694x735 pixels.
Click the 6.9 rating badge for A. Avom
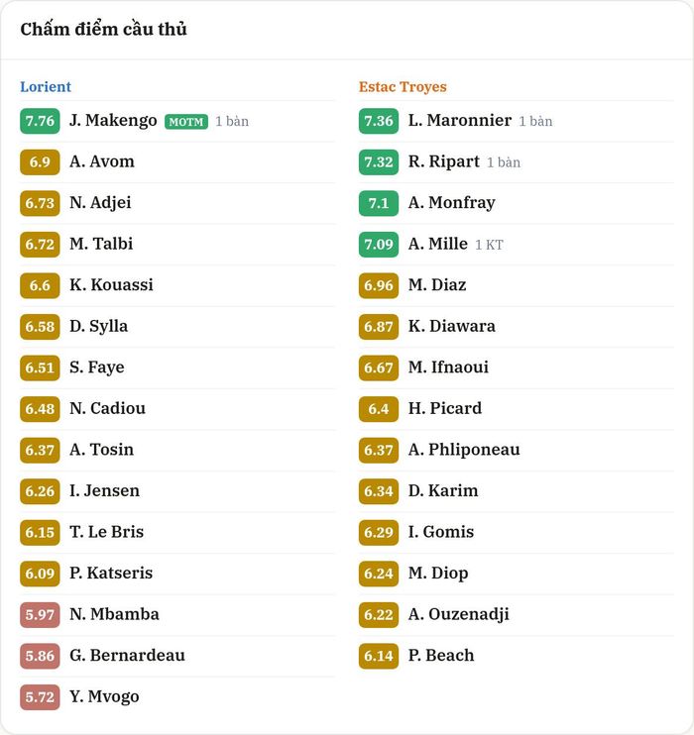(x=40, y=162)
